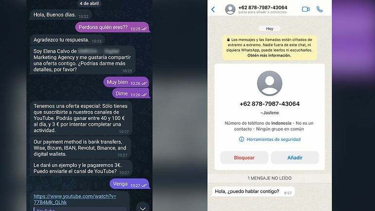Tap the '4 de abril' date label
The height and width of the screenshot is (211, 375).
(x=89, y=3)
